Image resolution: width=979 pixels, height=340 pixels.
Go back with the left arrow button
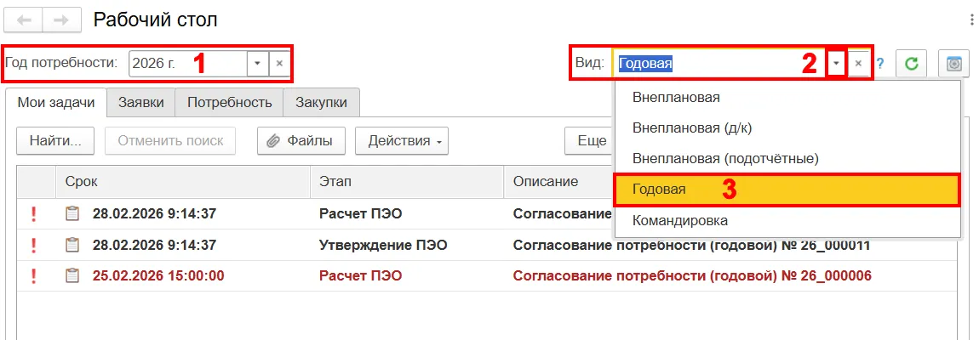[x=24, y=20]
